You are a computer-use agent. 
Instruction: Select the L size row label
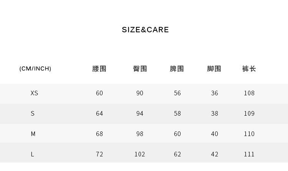pos(33,154)
